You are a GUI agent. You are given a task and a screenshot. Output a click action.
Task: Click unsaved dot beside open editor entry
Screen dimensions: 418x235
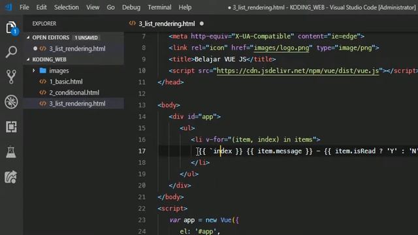[x=35, y=48]
